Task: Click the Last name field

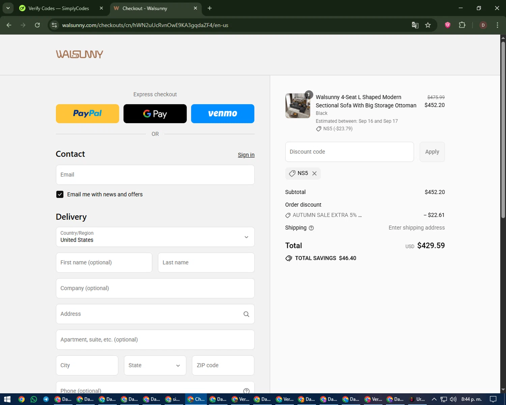Action: [x=206, y=263]
